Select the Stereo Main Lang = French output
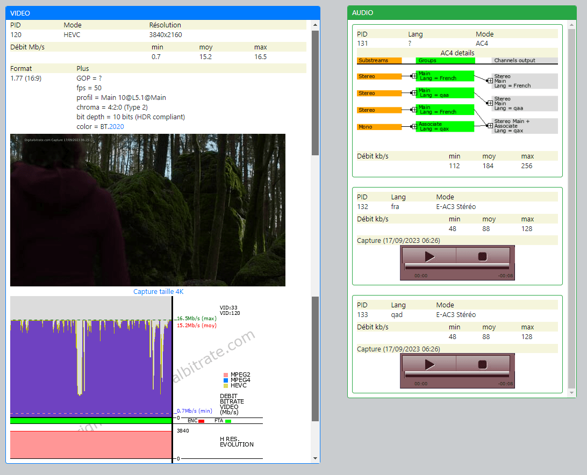587x475 pixels. tap(524, 81)
